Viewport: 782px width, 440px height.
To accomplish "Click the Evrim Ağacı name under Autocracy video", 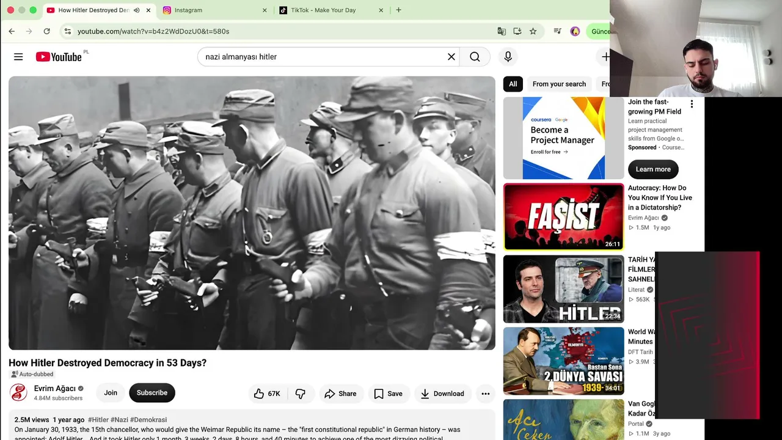I will click(643, 218).
